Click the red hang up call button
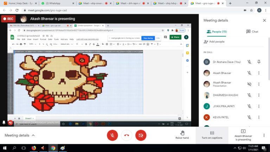The image size is (270, 152). click(x=127, y=135)
